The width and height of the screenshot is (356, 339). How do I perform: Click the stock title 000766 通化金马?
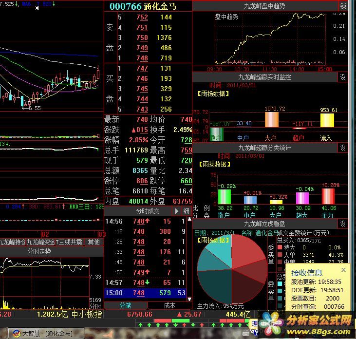[x=143, y=6]
